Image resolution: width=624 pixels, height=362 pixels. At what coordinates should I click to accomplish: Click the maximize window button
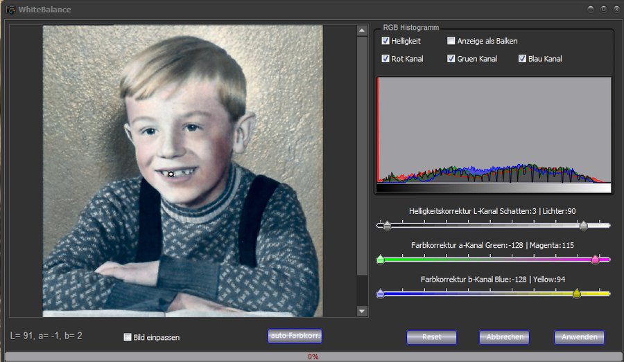pos(603,9)
